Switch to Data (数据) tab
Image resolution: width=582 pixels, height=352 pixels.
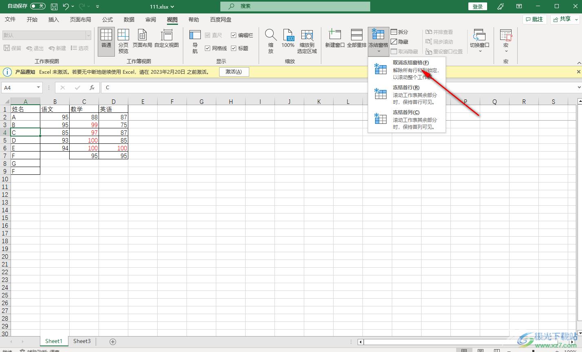129,20
